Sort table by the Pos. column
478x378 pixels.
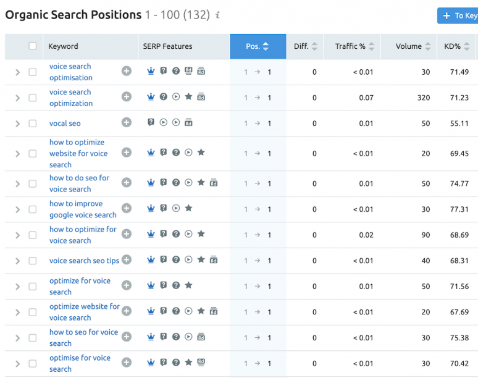(x=258, y=46)
